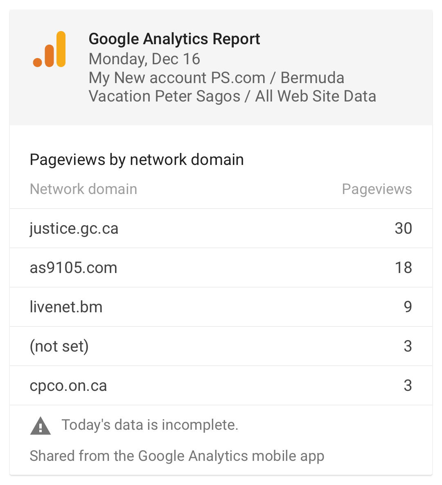Click the Monday, Dec 16 date text

(x=144, y=59)
